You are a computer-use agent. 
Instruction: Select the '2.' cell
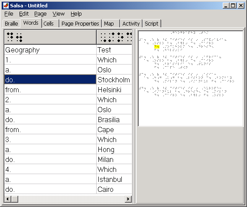click(50, 100)
